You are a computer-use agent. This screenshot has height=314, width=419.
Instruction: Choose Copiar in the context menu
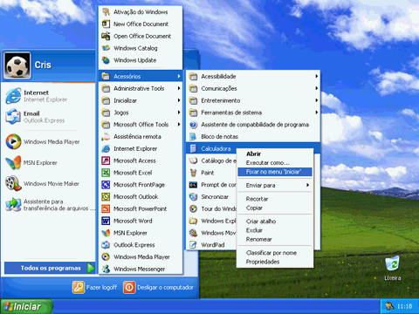click(x=275, y=208)
